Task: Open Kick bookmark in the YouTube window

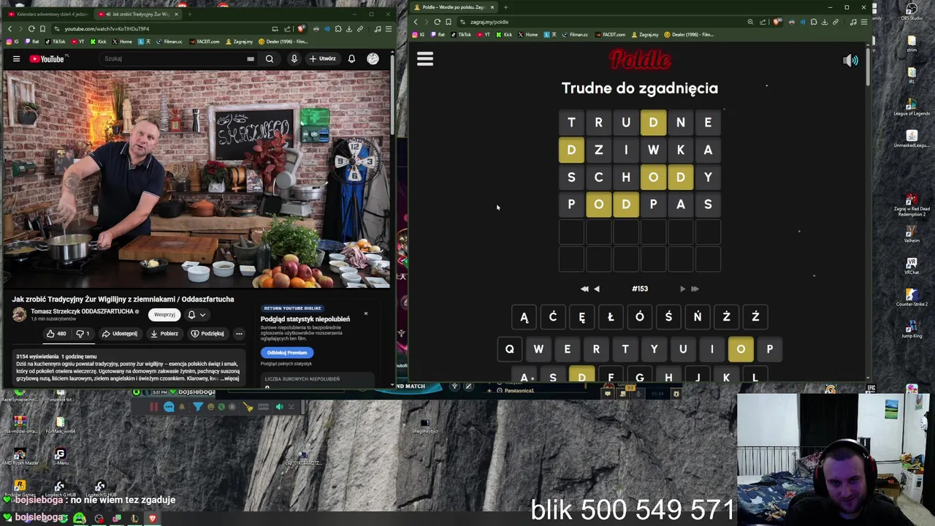Action: point(99,42)
